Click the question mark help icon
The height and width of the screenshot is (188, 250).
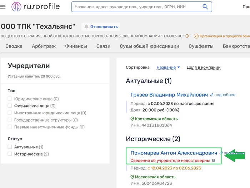pos(214,160)
